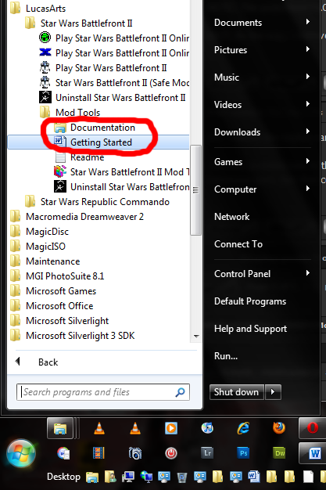Select Help and Support
326x490 pixels.
click(250, 329)
